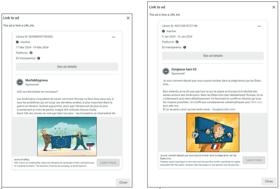Click the Facebook platform icon in the left ad
The image size is (280, 189).
click(x=31, y=53)
